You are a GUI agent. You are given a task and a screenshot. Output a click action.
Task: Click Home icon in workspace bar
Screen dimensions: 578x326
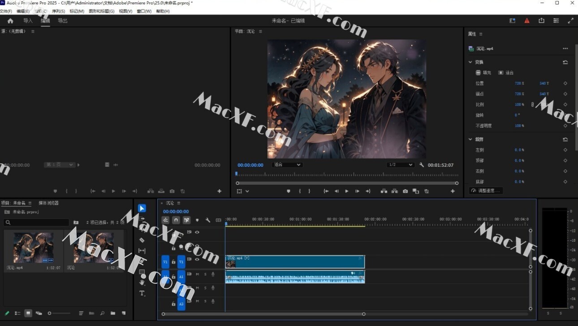(x=10, y=21)
